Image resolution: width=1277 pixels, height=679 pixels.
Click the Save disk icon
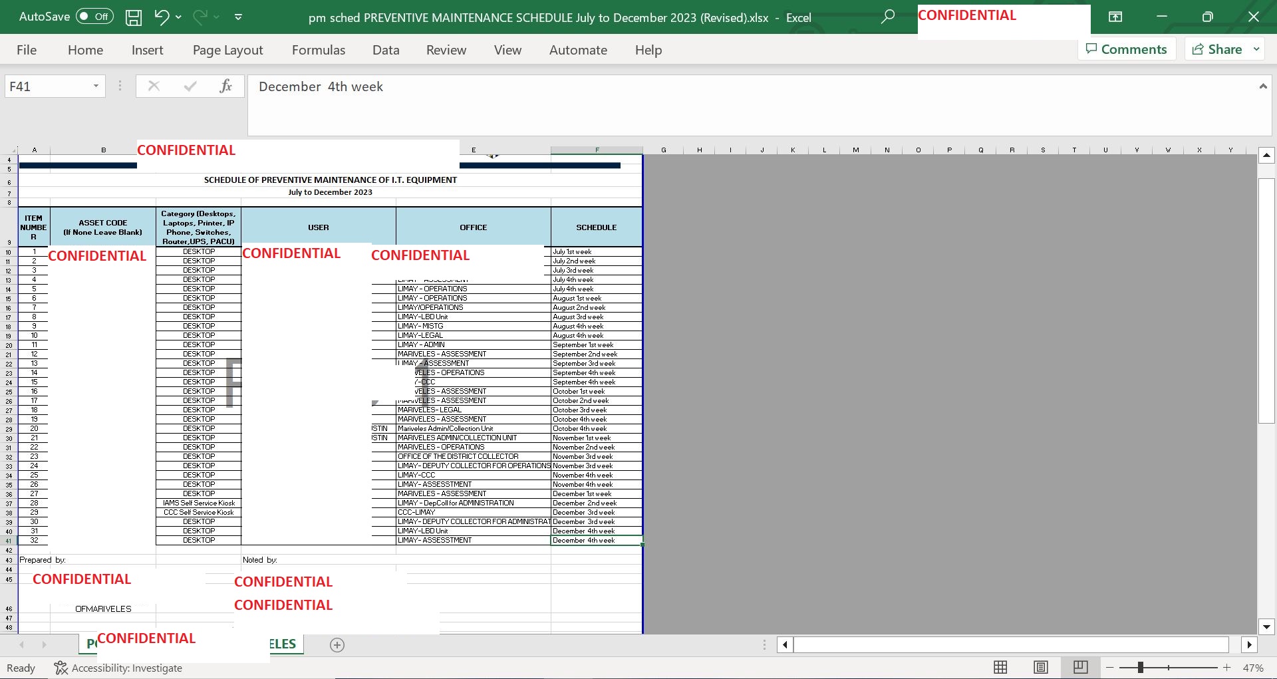coord(134,17)
